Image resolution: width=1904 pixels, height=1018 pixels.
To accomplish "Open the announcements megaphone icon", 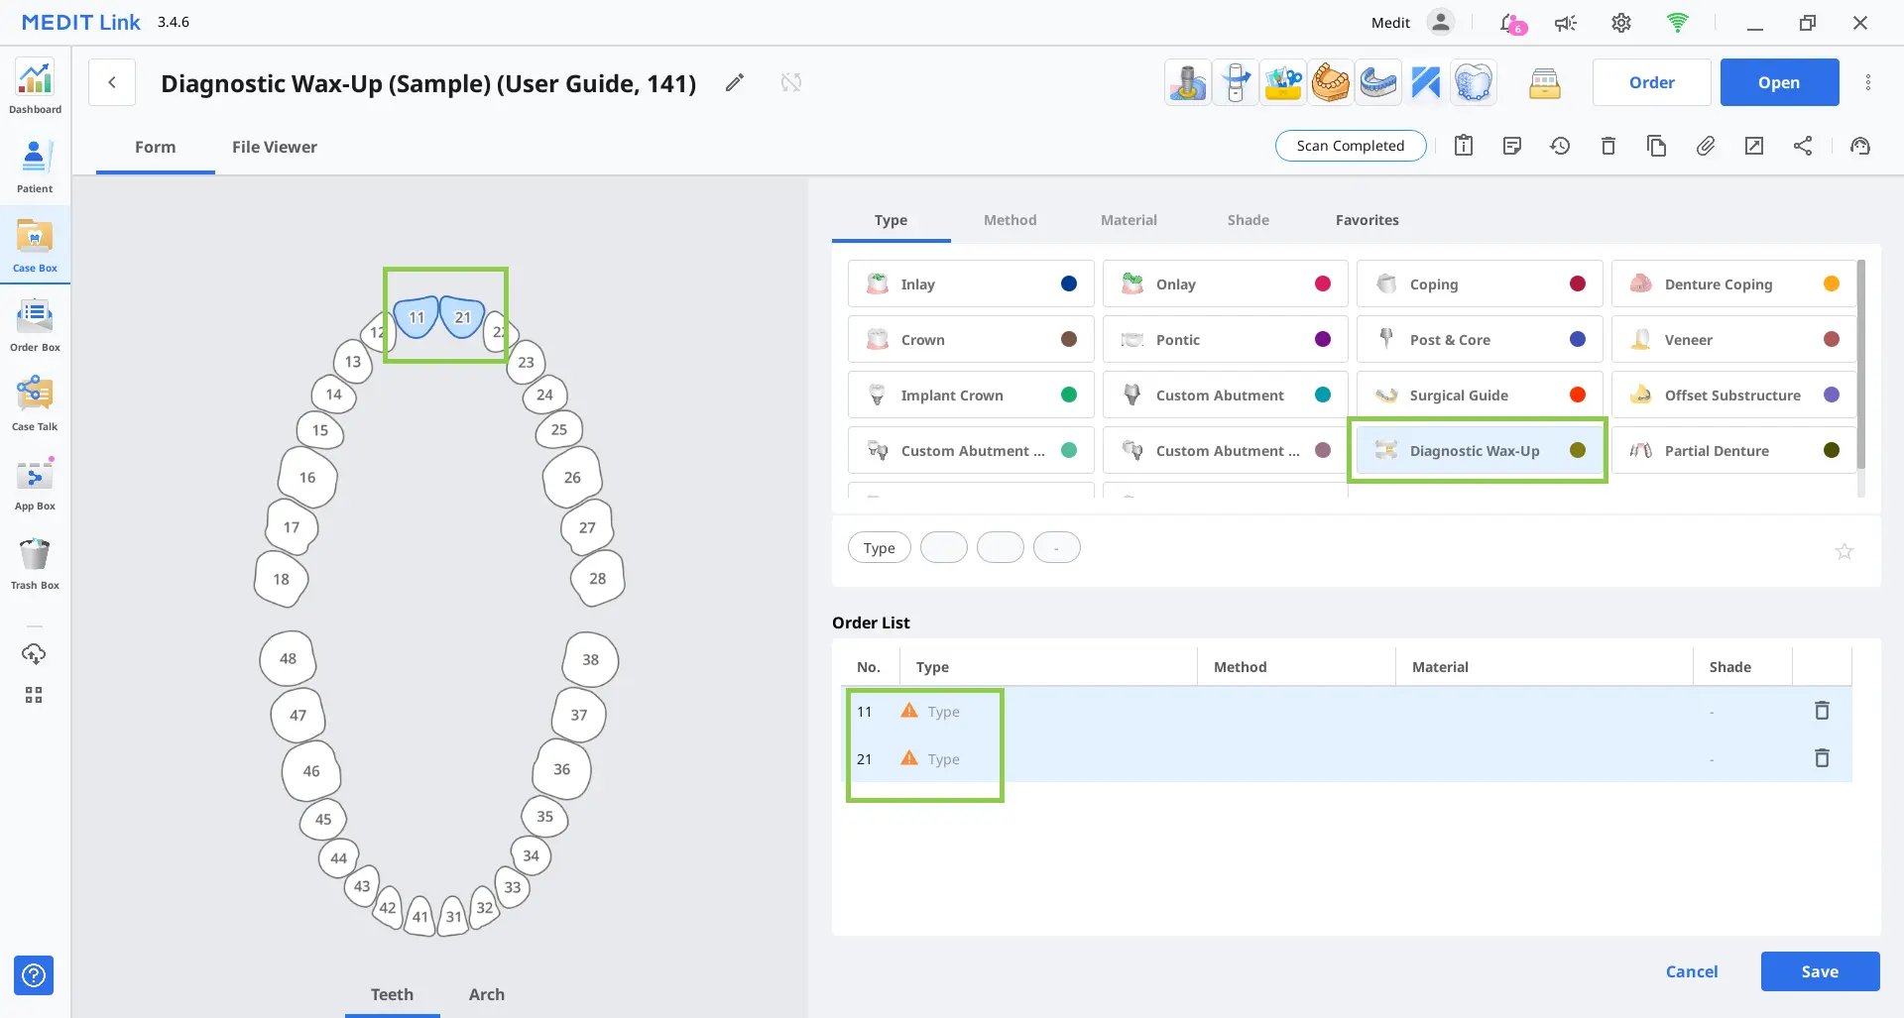I will (1566, 23).
